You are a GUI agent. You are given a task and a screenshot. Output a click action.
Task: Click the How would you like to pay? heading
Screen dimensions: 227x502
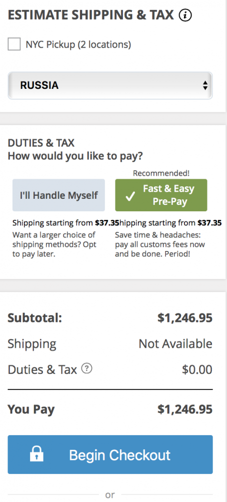(75, 156)
